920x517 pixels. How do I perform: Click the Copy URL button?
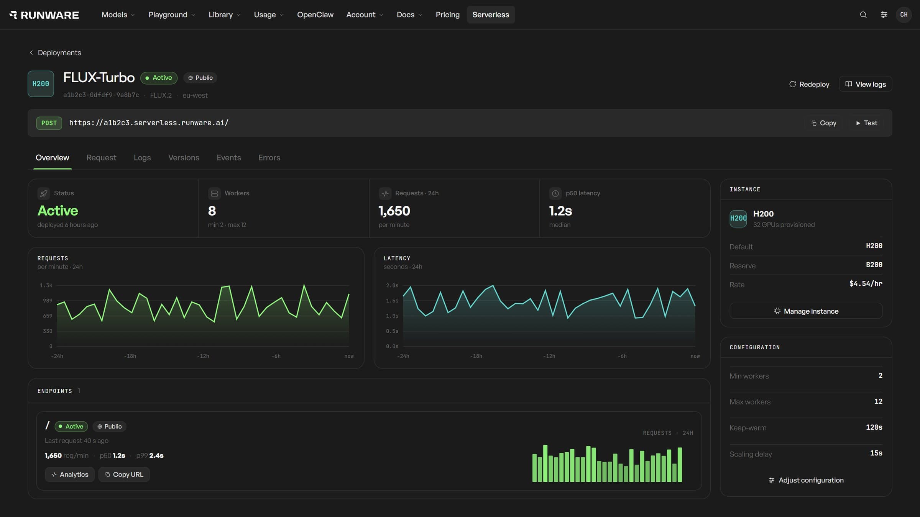[x=124, y=474]
